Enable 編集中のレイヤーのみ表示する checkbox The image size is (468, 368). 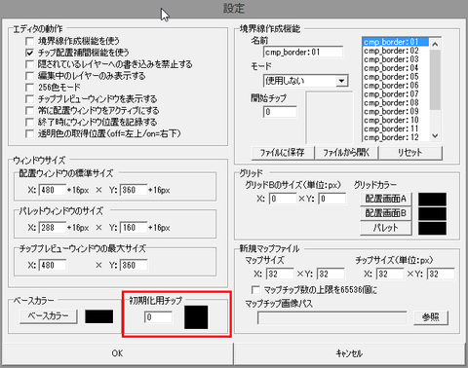click(29, 76)
